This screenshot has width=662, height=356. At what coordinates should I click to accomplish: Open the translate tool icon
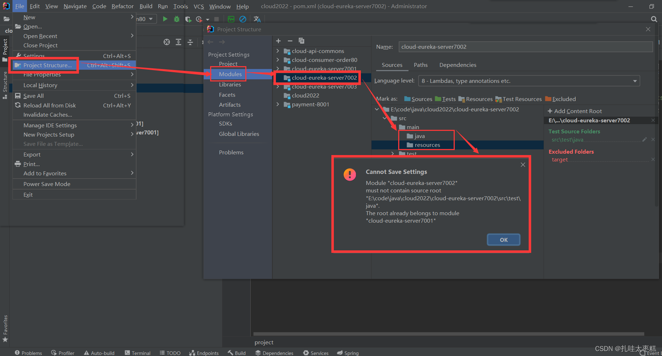[x=257, y=19]
